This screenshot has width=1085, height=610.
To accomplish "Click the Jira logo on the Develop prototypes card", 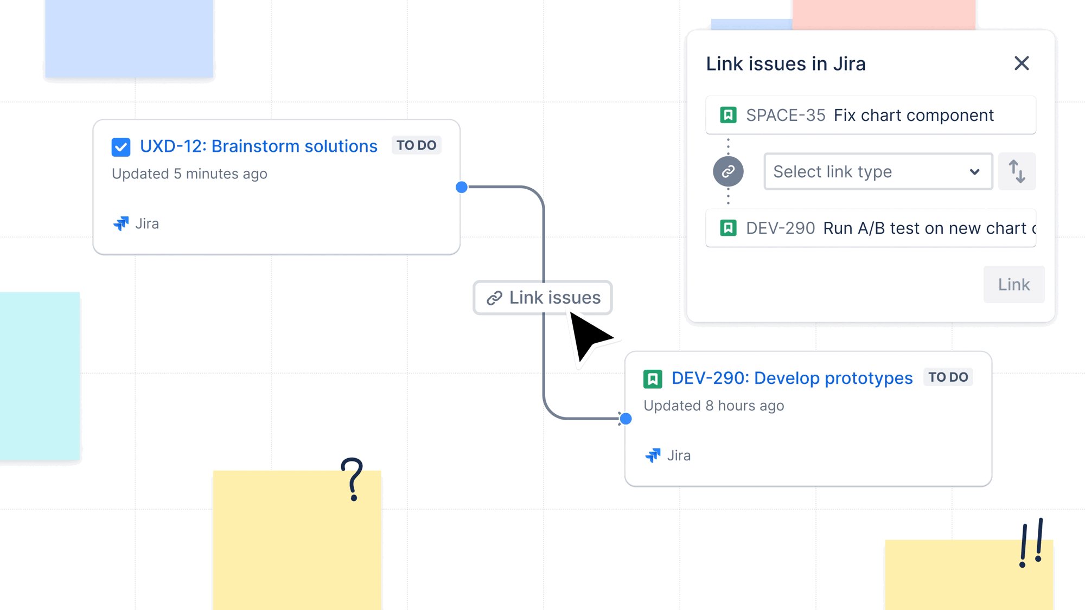I will tap(653, 455).
